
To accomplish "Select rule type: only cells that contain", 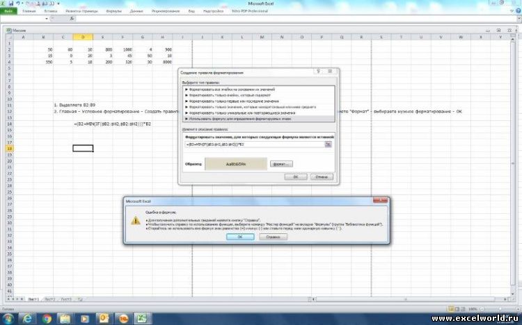I will [258, 95].
